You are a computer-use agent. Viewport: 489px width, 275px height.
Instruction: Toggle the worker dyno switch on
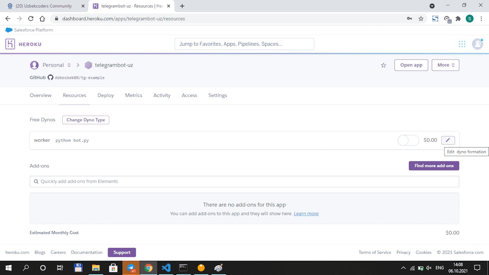(x=408, y=140)
